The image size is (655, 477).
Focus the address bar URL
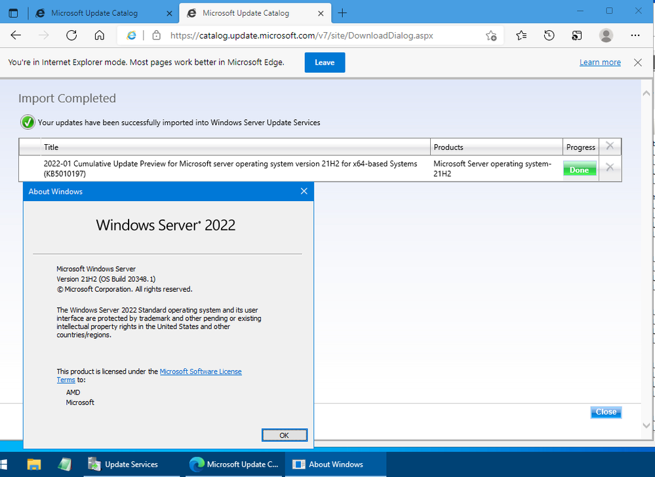click(301, 35)
